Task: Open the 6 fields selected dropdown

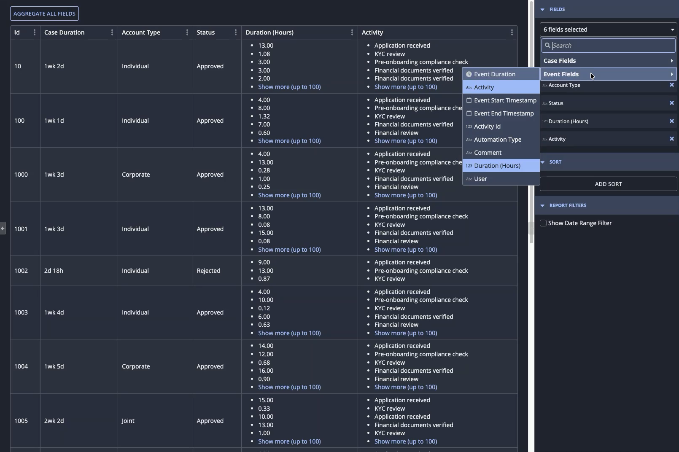Action: click(608, 30)
